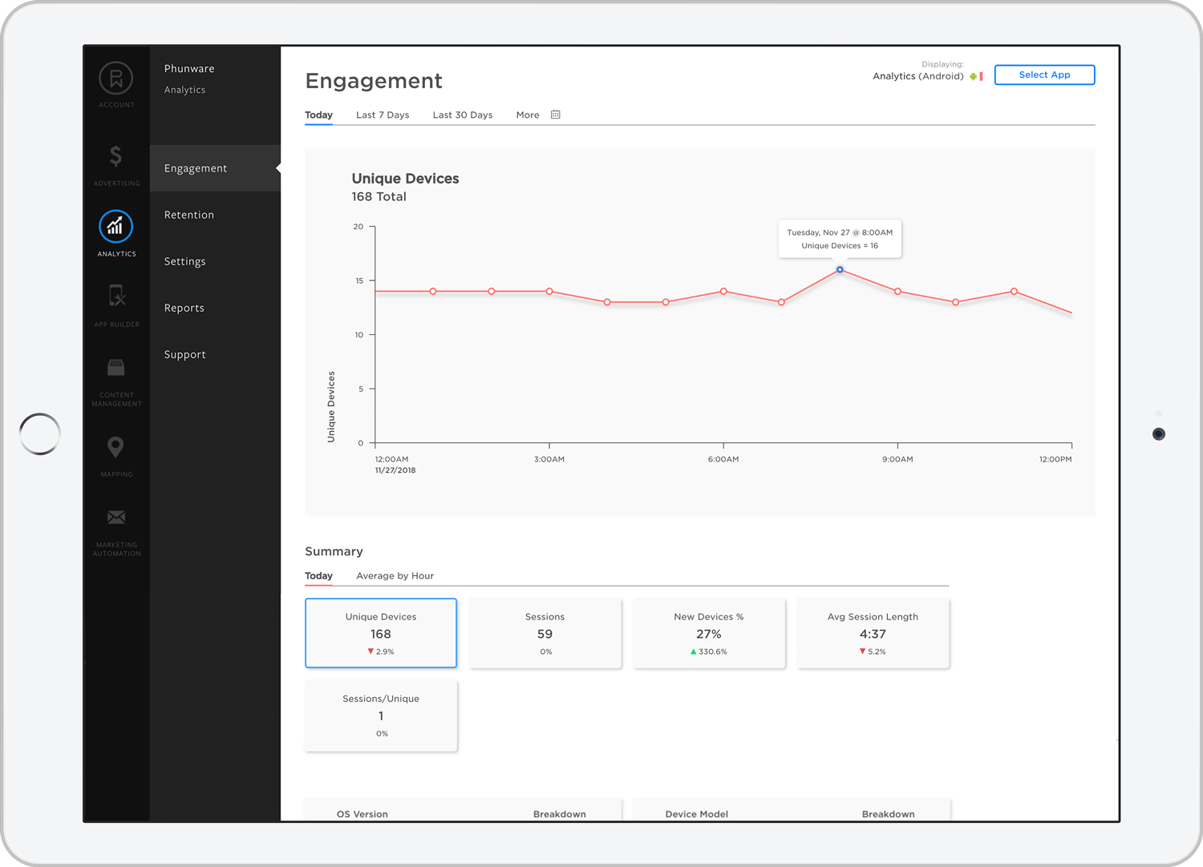Switch to the Last 7 Days tab
Screen dimensions: 1203x867
[x=383, y=115]
